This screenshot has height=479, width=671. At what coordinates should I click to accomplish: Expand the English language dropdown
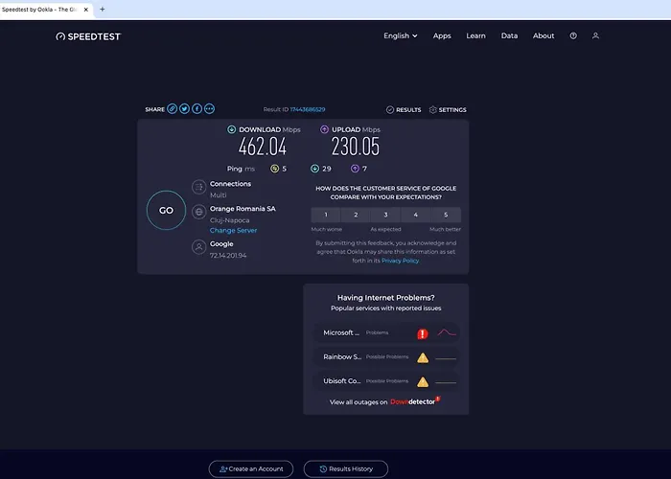click(401, 36)
